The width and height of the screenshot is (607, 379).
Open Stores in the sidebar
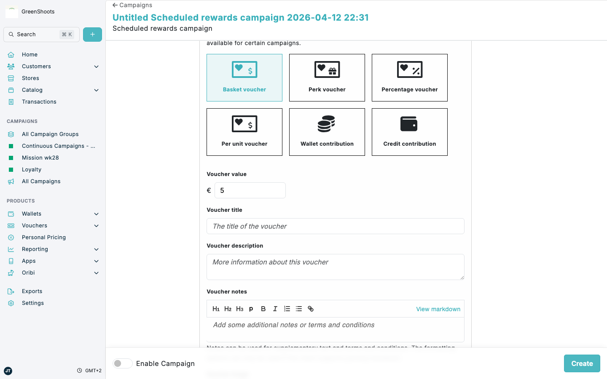click(x=53, y=78)
